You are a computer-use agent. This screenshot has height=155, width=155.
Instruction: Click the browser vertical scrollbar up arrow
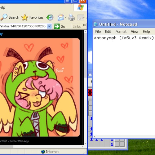[85, 32]
